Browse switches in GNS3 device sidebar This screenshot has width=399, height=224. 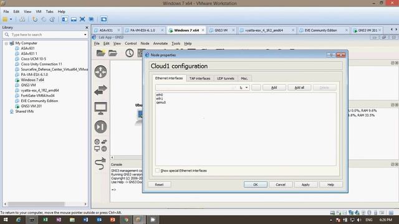pyautogui.click(x=100, y=90)
